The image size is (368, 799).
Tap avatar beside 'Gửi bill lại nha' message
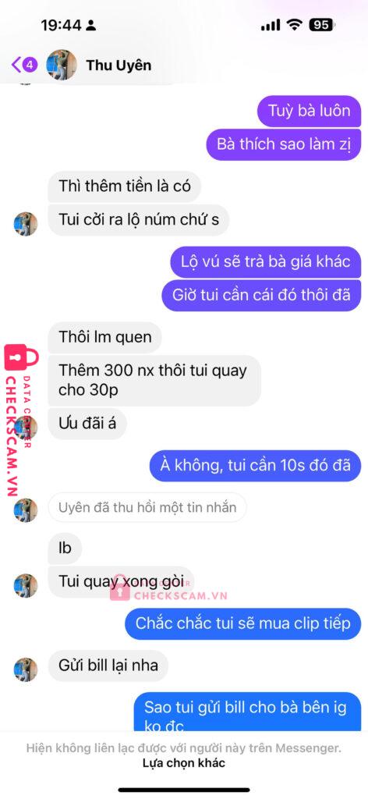tap(26, 669)
